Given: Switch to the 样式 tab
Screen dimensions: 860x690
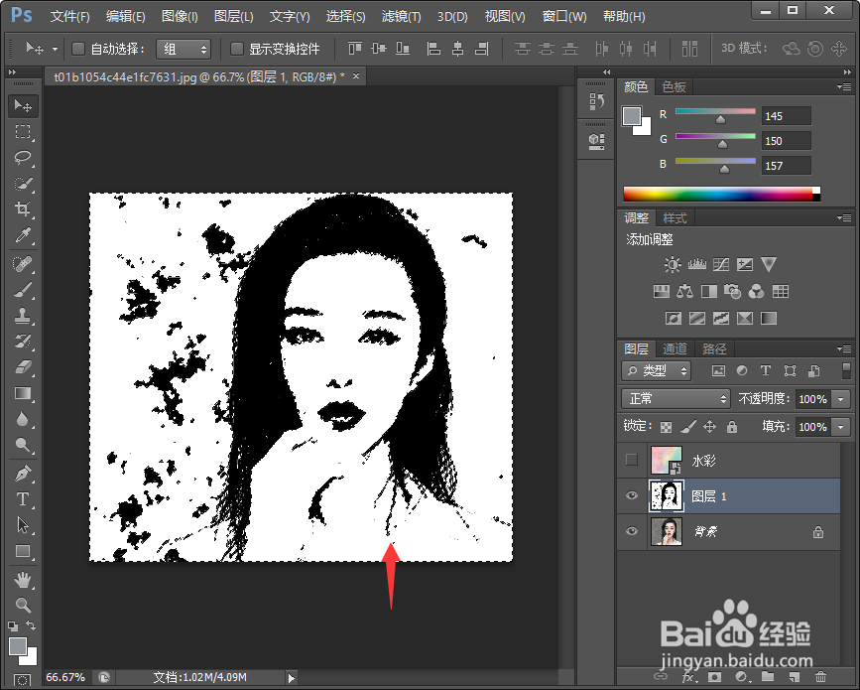Looking at the screenshot, I should (x=675, y=218).
